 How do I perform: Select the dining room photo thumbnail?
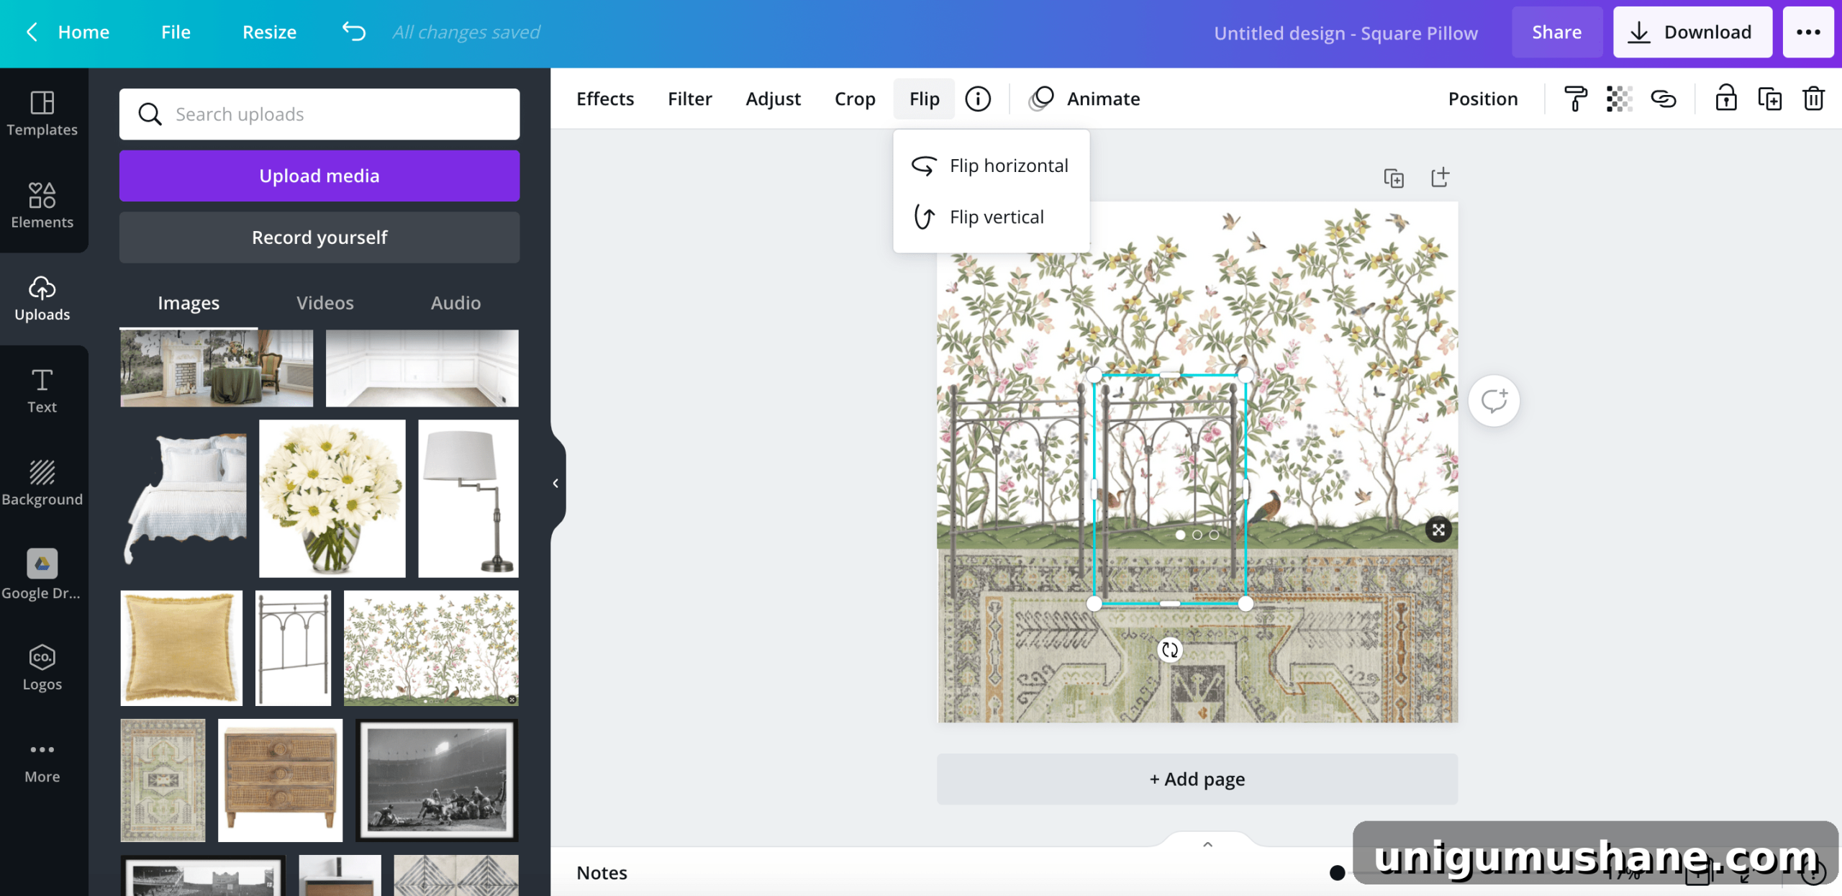coord(217,368)
